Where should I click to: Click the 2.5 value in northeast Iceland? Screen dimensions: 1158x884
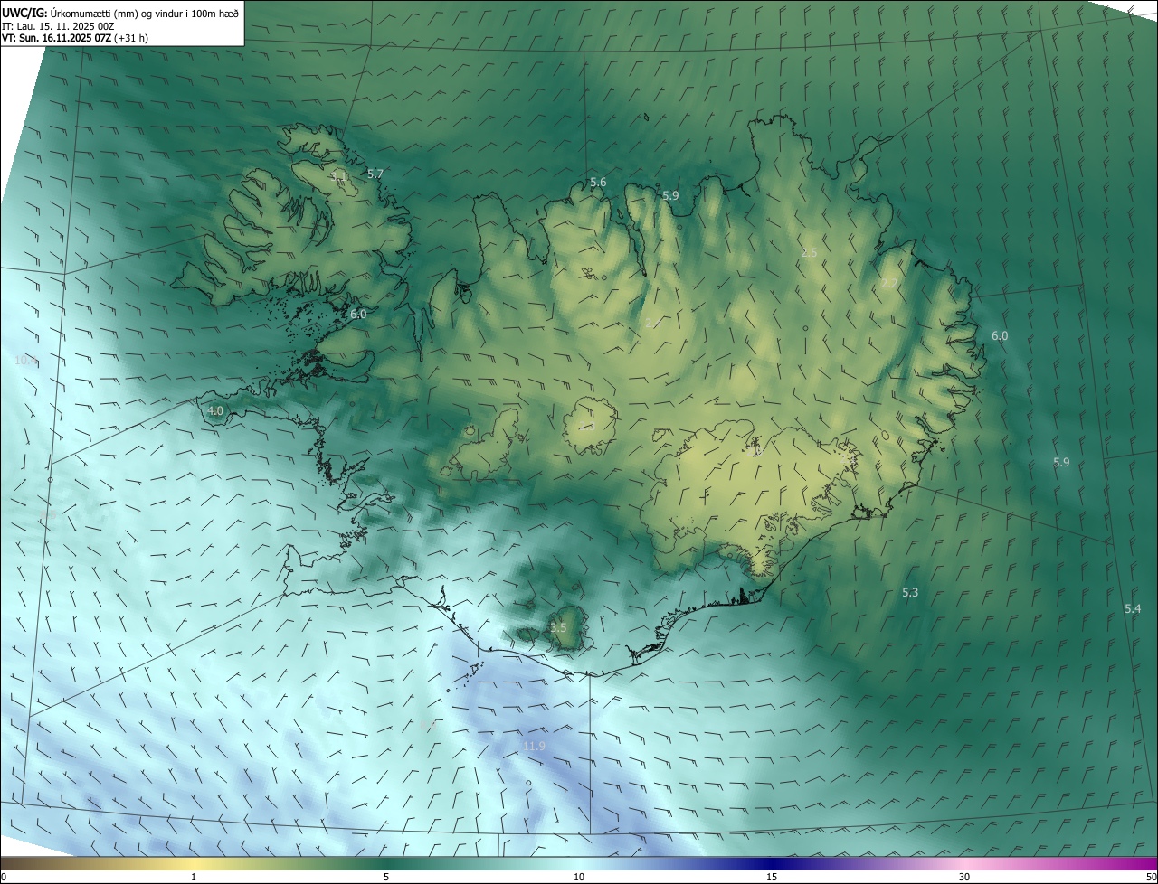tap(809, 252)
